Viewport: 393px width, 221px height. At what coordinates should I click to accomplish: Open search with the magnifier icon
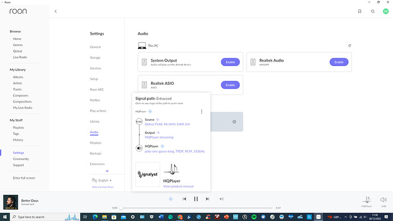coord(372,11)
